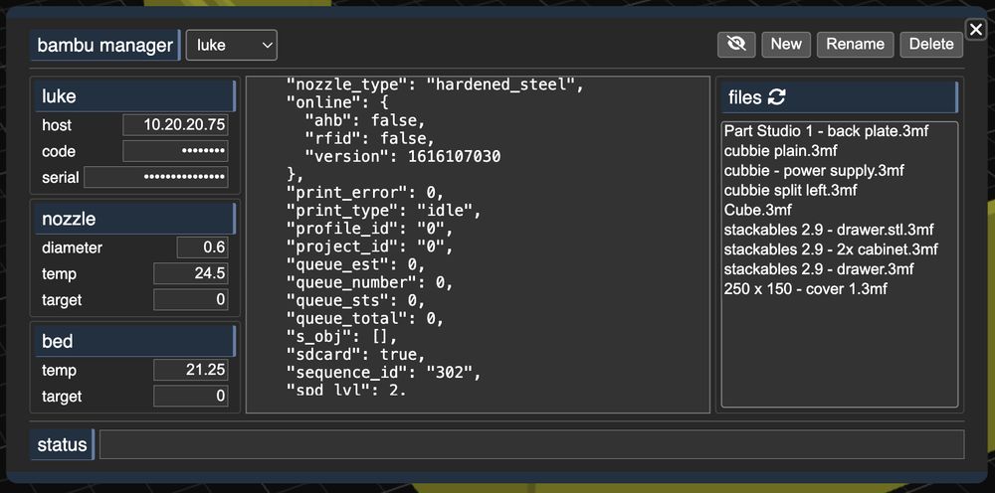Click the "queue_total": 0 line
The height and width of the screenshot is (493, 995).
[365, 318]
